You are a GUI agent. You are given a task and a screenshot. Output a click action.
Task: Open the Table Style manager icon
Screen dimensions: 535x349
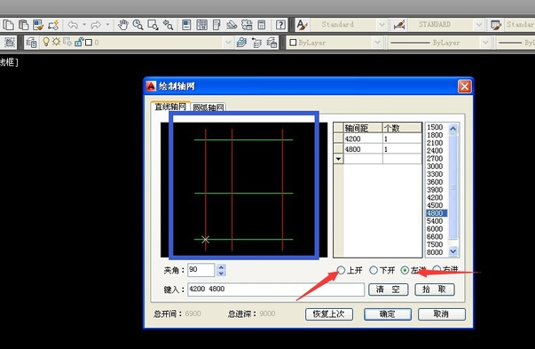coord(496,25)
